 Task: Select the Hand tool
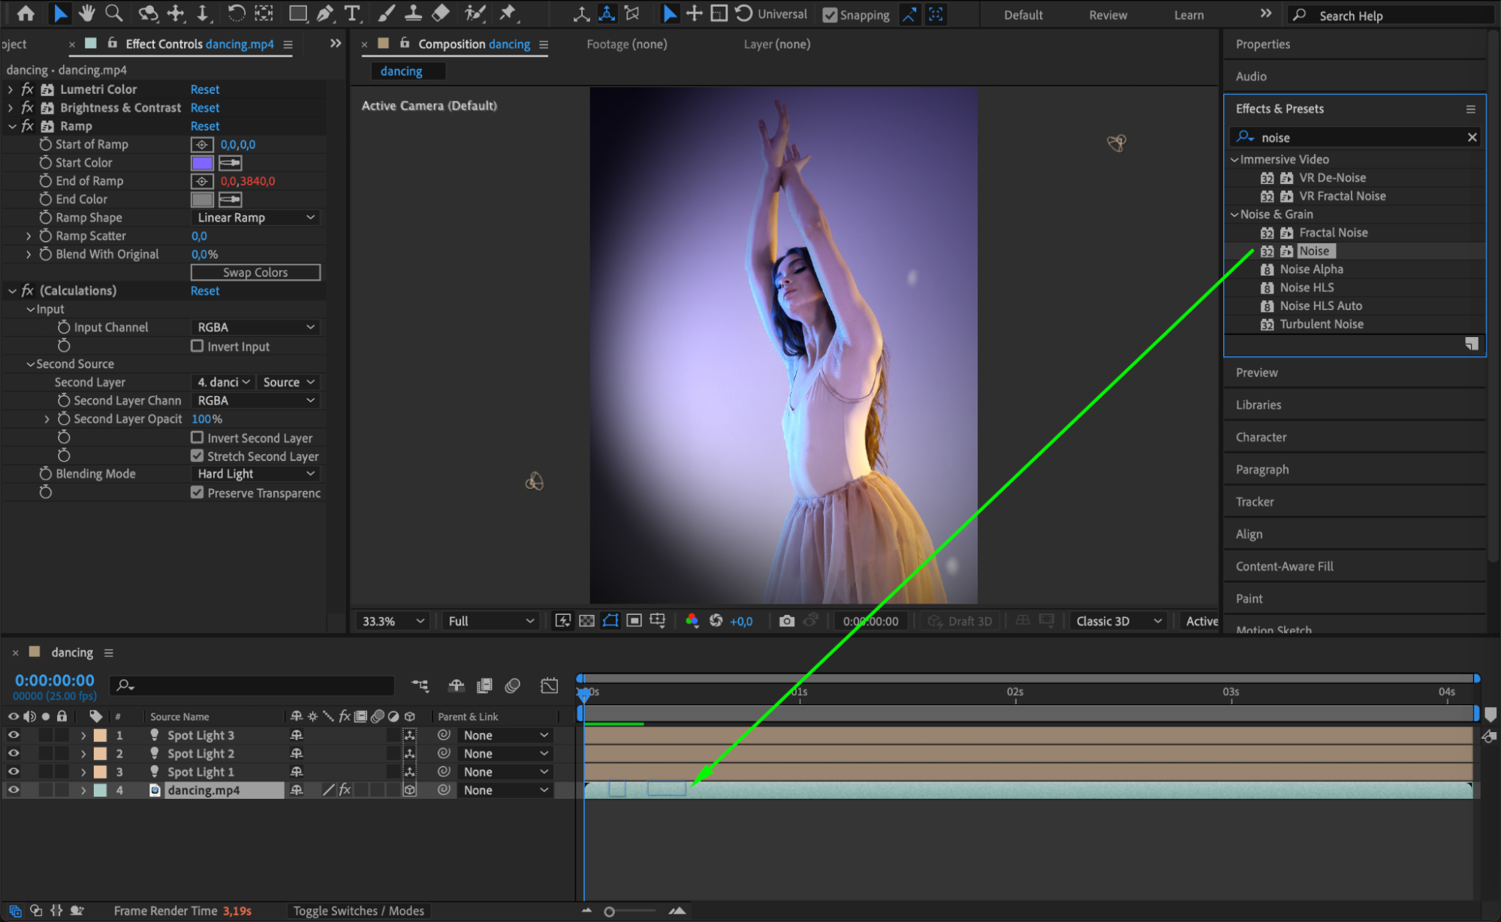[86, 13]
